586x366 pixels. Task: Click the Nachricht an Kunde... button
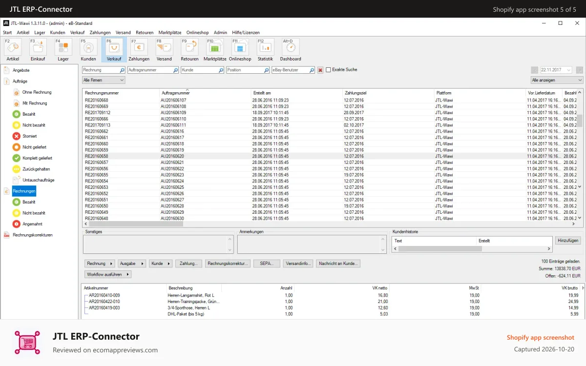coord(338,264)
